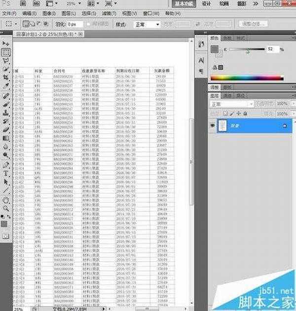
Task: Select the Lasso tool
Action: (6, 61)
